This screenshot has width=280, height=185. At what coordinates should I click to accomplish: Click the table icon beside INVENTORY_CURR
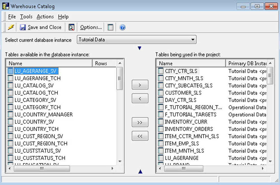161,122
